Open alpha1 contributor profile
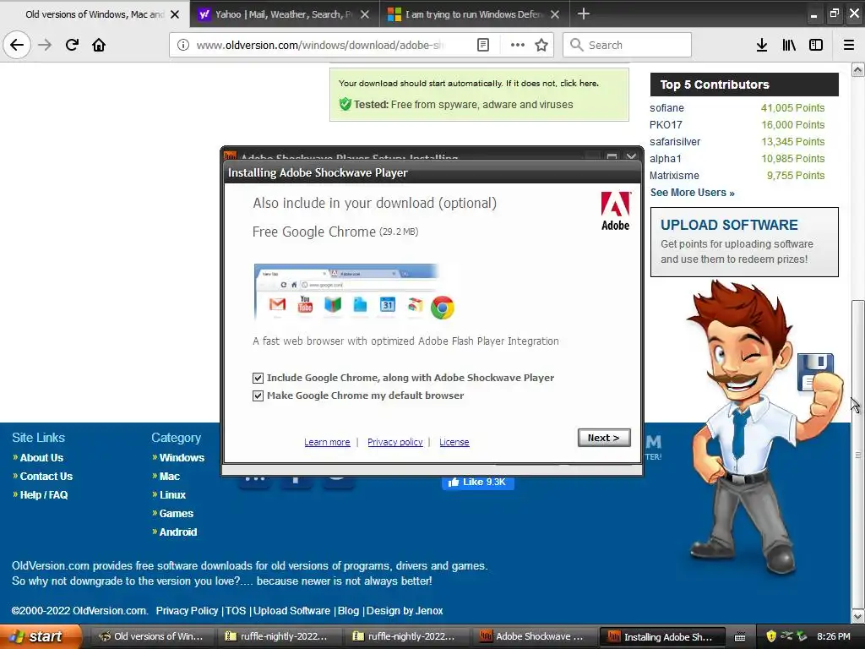Image resolution: width=865 pixels, height=649 pixels. click(666, 159)
